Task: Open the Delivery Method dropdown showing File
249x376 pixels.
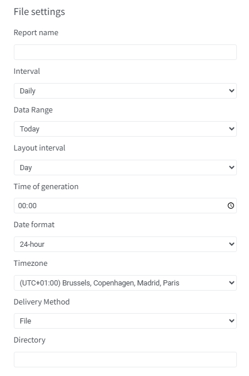Action: (125, 321)
